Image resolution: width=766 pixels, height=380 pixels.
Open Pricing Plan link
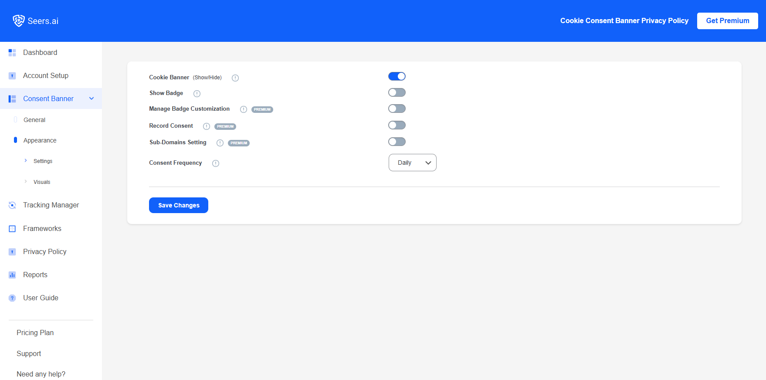tap(35, 333)
